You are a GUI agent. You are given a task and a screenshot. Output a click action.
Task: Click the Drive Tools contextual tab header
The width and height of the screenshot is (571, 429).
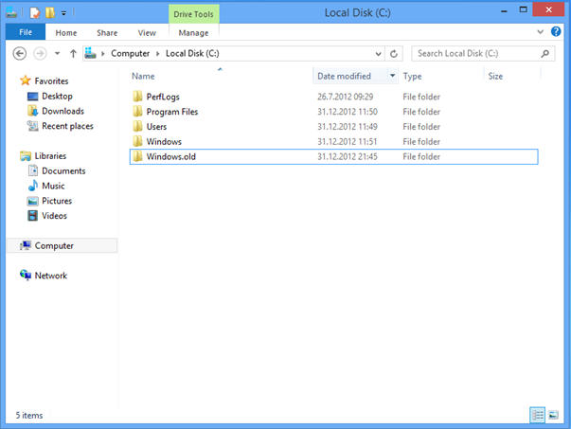(194, 14)
